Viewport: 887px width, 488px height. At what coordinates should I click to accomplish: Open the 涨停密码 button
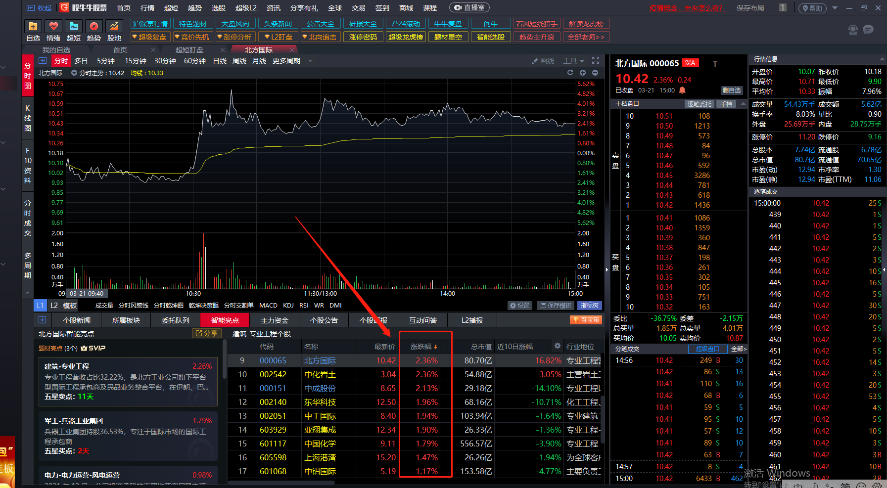click(363, 37)
